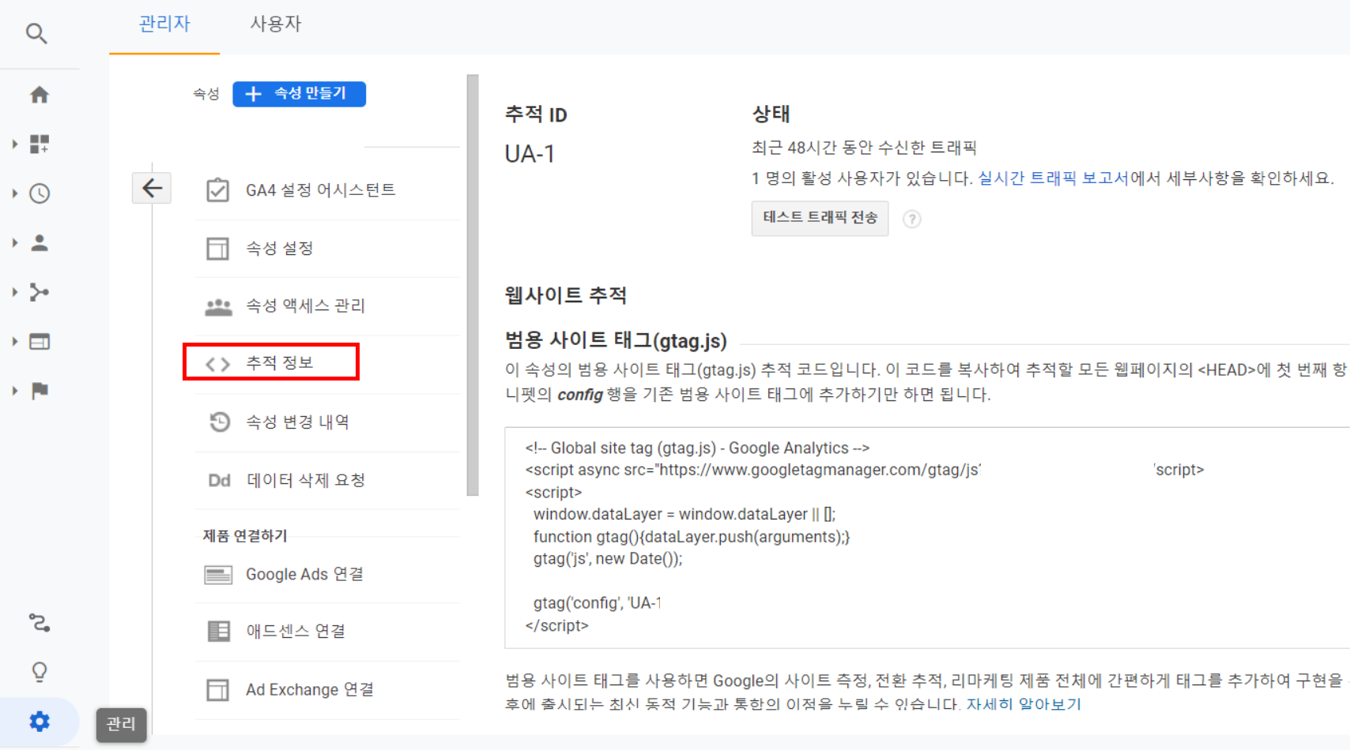Click the Ad Exchange link icon
This screenshot has width=1350, height=750.
217,690
